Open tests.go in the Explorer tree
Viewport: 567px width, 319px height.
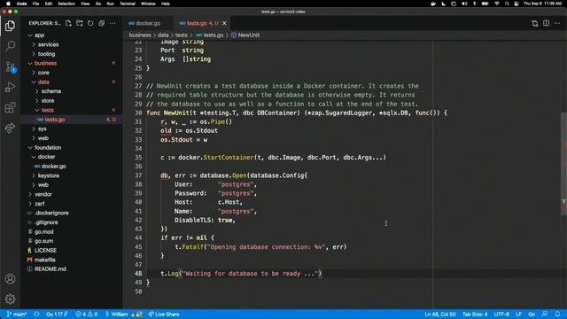click(72, 120)
